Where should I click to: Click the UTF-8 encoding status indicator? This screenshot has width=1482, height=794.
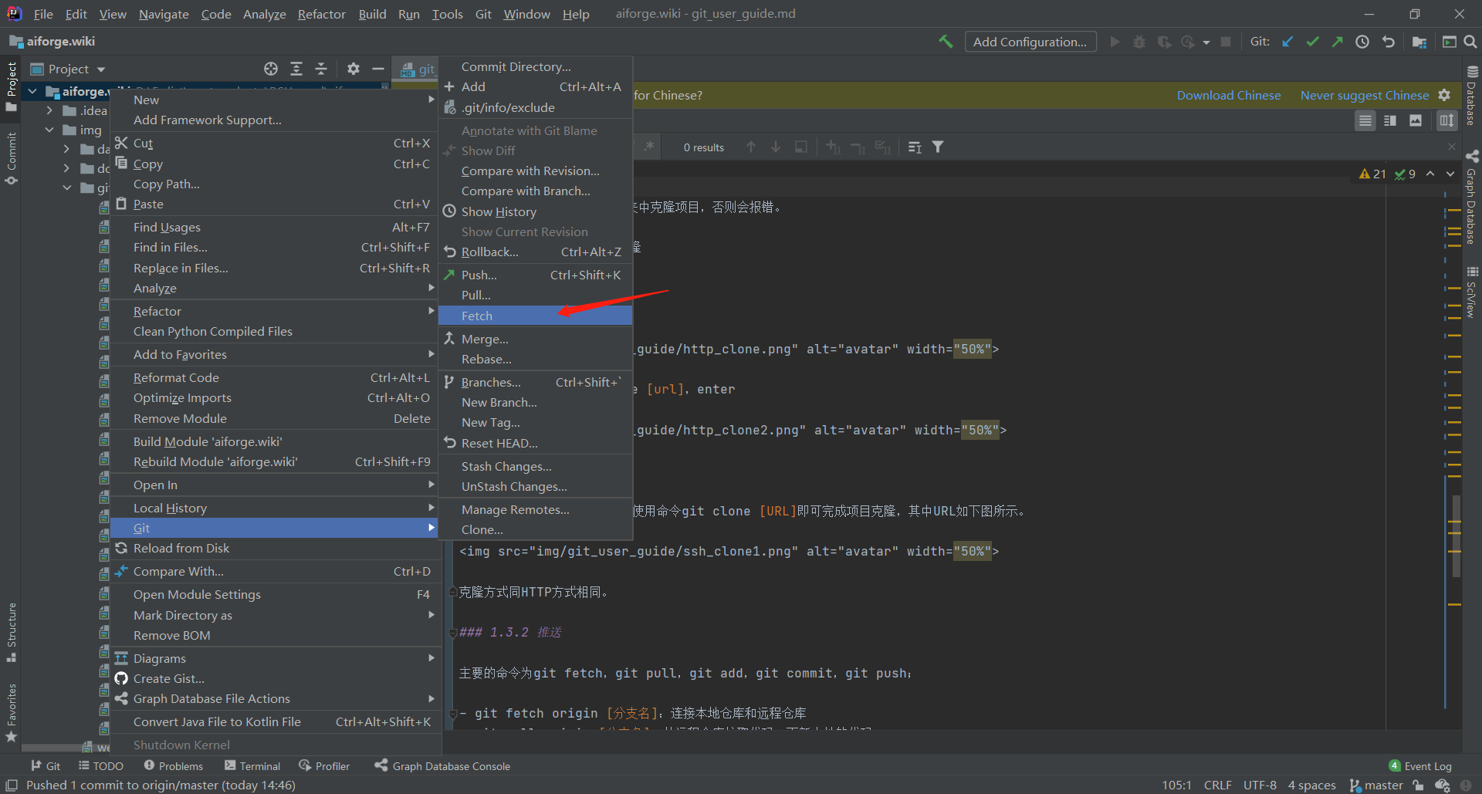1260,785
